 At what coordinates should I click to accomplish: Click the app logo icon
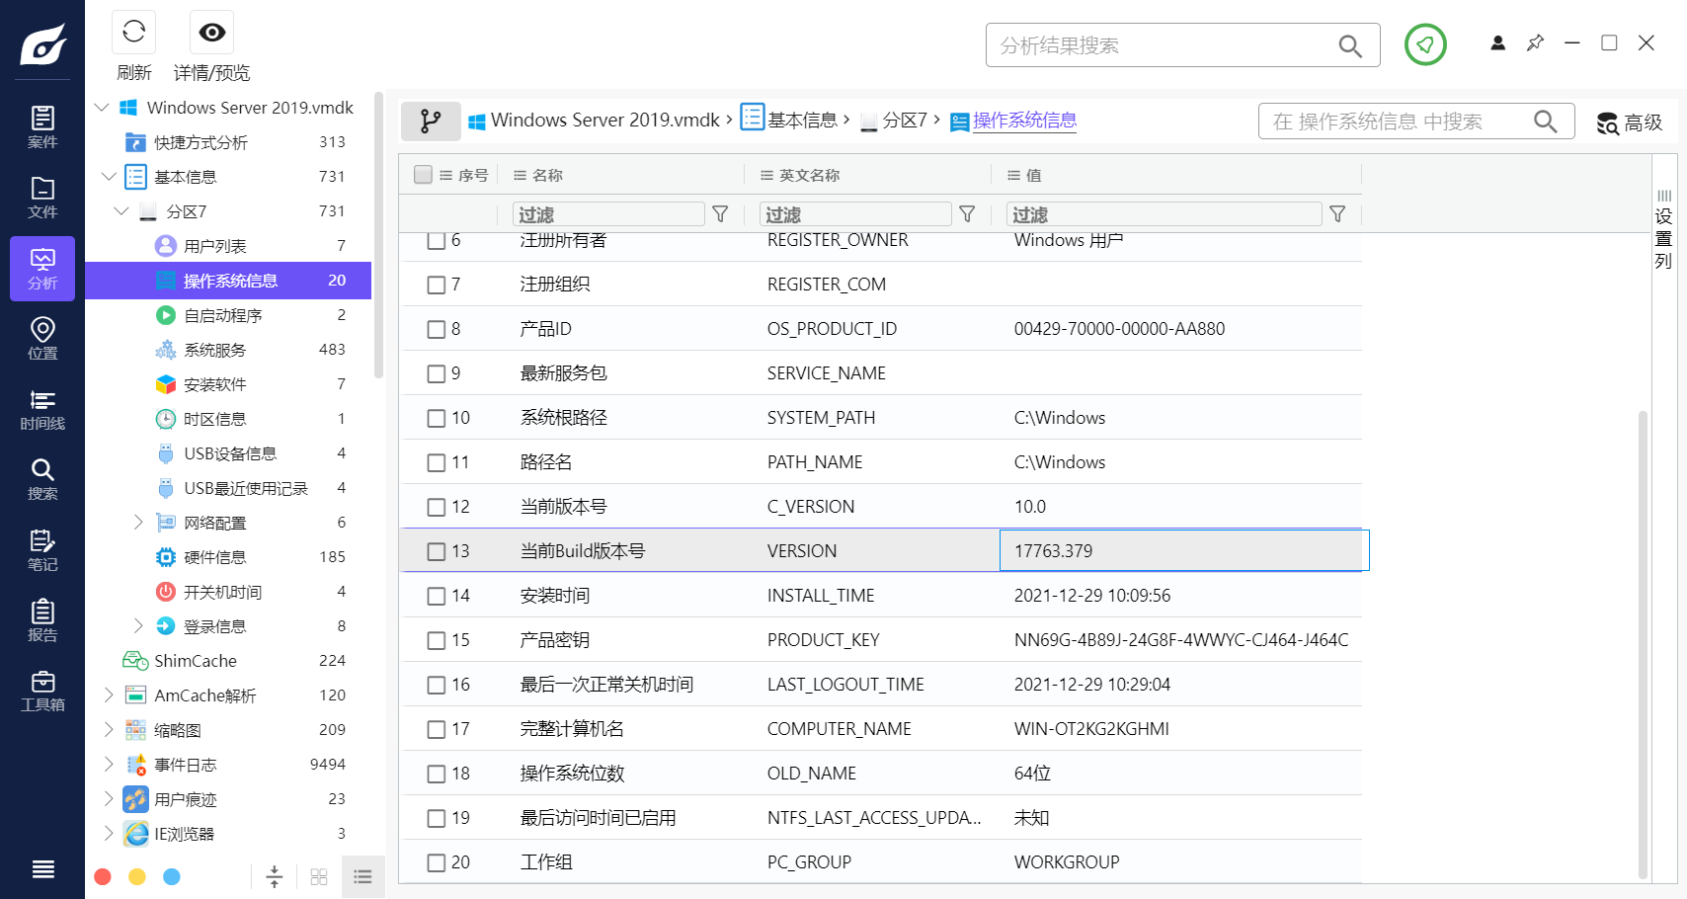pos(42,44)
